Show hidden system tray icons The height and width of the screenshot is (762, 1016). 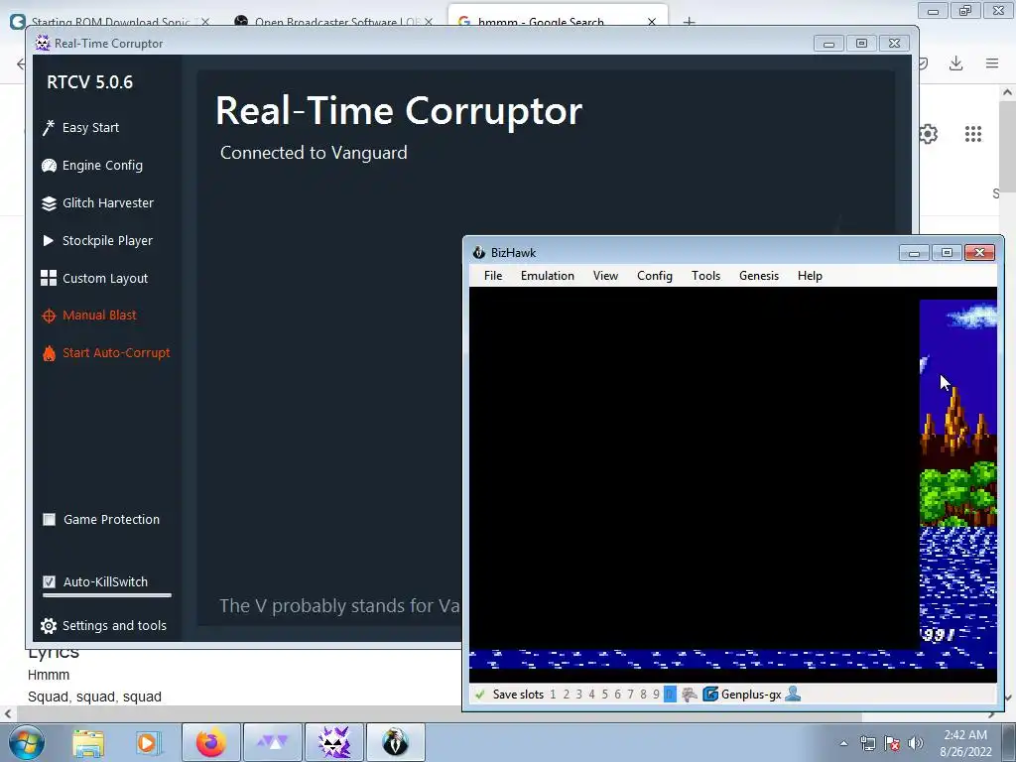click(843, 743)
